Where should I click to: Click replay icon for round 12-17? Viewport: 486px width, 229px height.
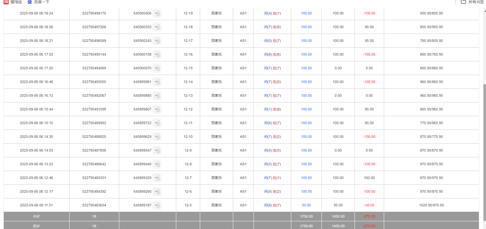pos(157,41)
